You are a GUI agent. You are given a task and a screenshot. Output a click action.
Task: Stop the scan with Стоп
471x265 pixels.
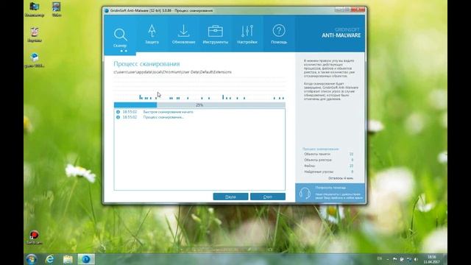pyautogui.click(x=268, y=197)
